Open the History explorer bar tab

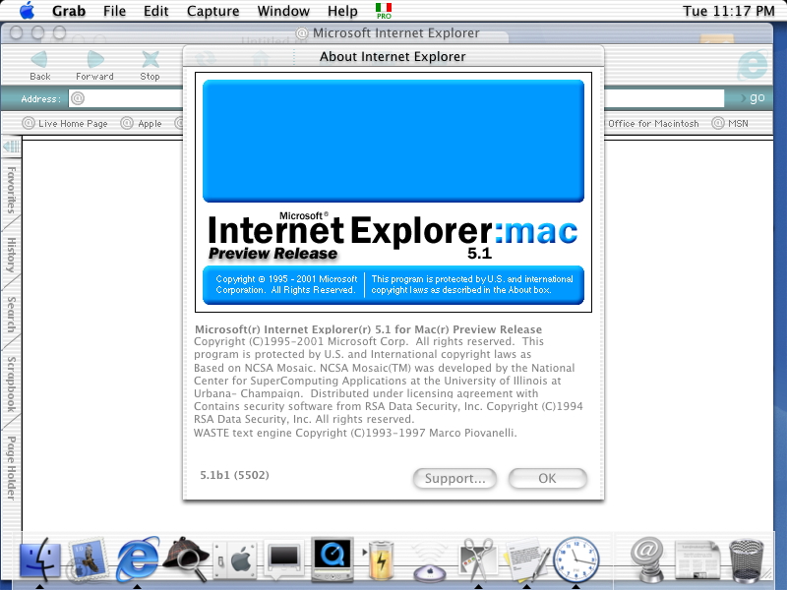[x=11, y=255]
